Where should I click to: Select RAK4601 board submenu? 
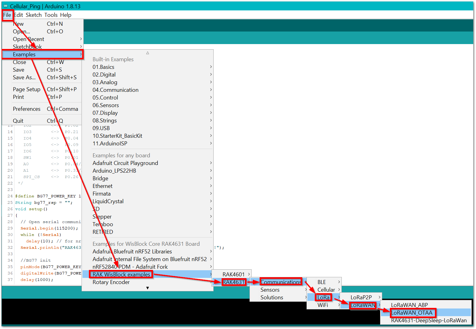coord(232,275)
